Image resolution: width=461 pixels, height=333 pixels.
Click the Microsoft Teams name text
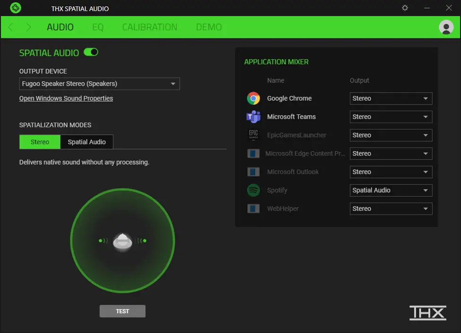point(291,117)
